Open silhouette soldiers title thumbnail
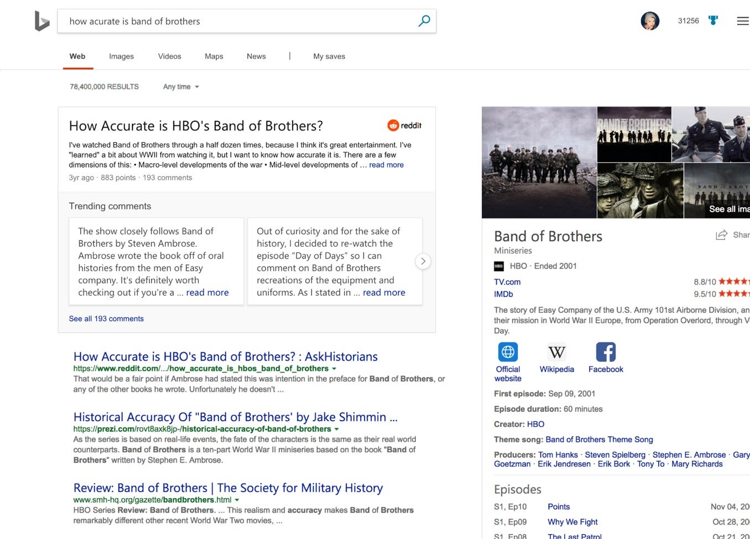 click(x=634, y=134)
